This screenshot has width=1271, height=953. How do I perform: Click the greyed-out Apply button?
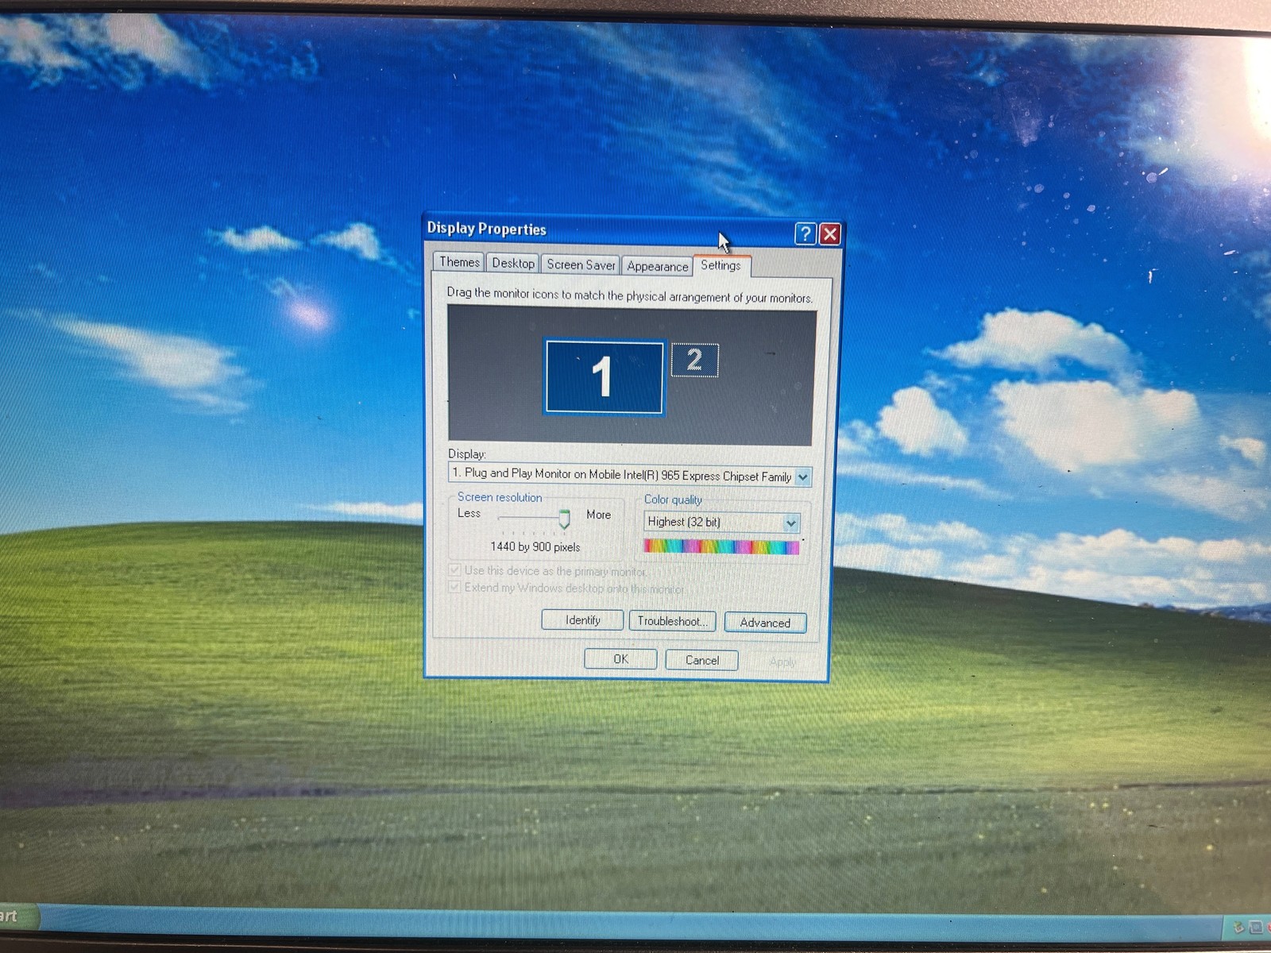pos(782,662)
